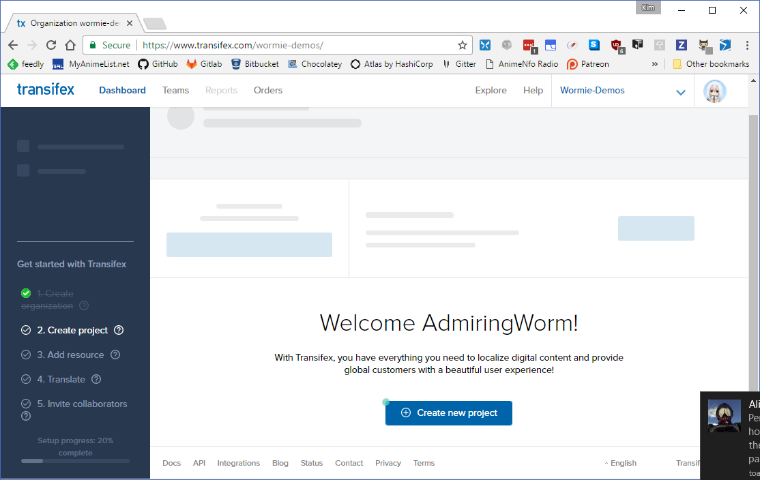760x480 pixels.
Task: Go back with the browser back arrow
Action: point(13,45)
